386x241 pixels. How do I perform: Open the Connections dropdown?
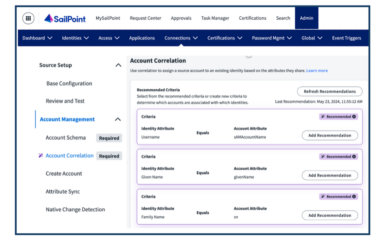[181, 38]
